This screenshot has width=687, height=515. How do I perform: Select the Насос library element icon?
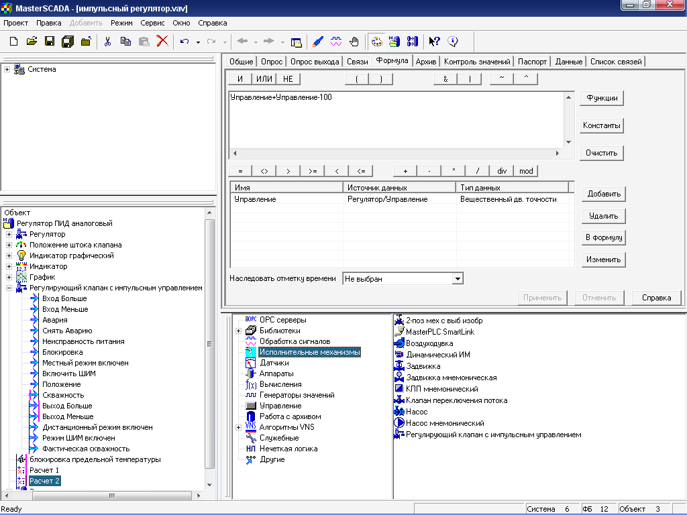(399, 412)
